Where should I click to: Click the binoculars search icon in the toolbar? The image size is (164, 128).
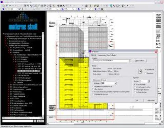click(x=61, y=6)
